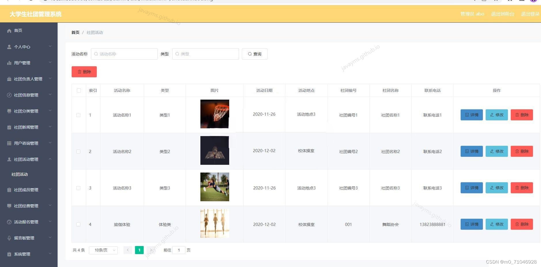541x267 pixels.
Task: Click search icon inside 类型 input
Action: pos(177,54)
